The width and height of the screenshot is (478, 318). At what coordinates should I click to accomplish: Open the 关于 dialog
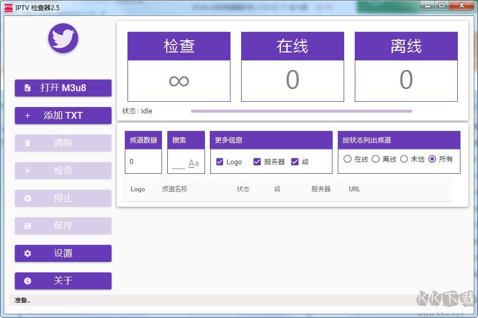click(x=63, y=281)
